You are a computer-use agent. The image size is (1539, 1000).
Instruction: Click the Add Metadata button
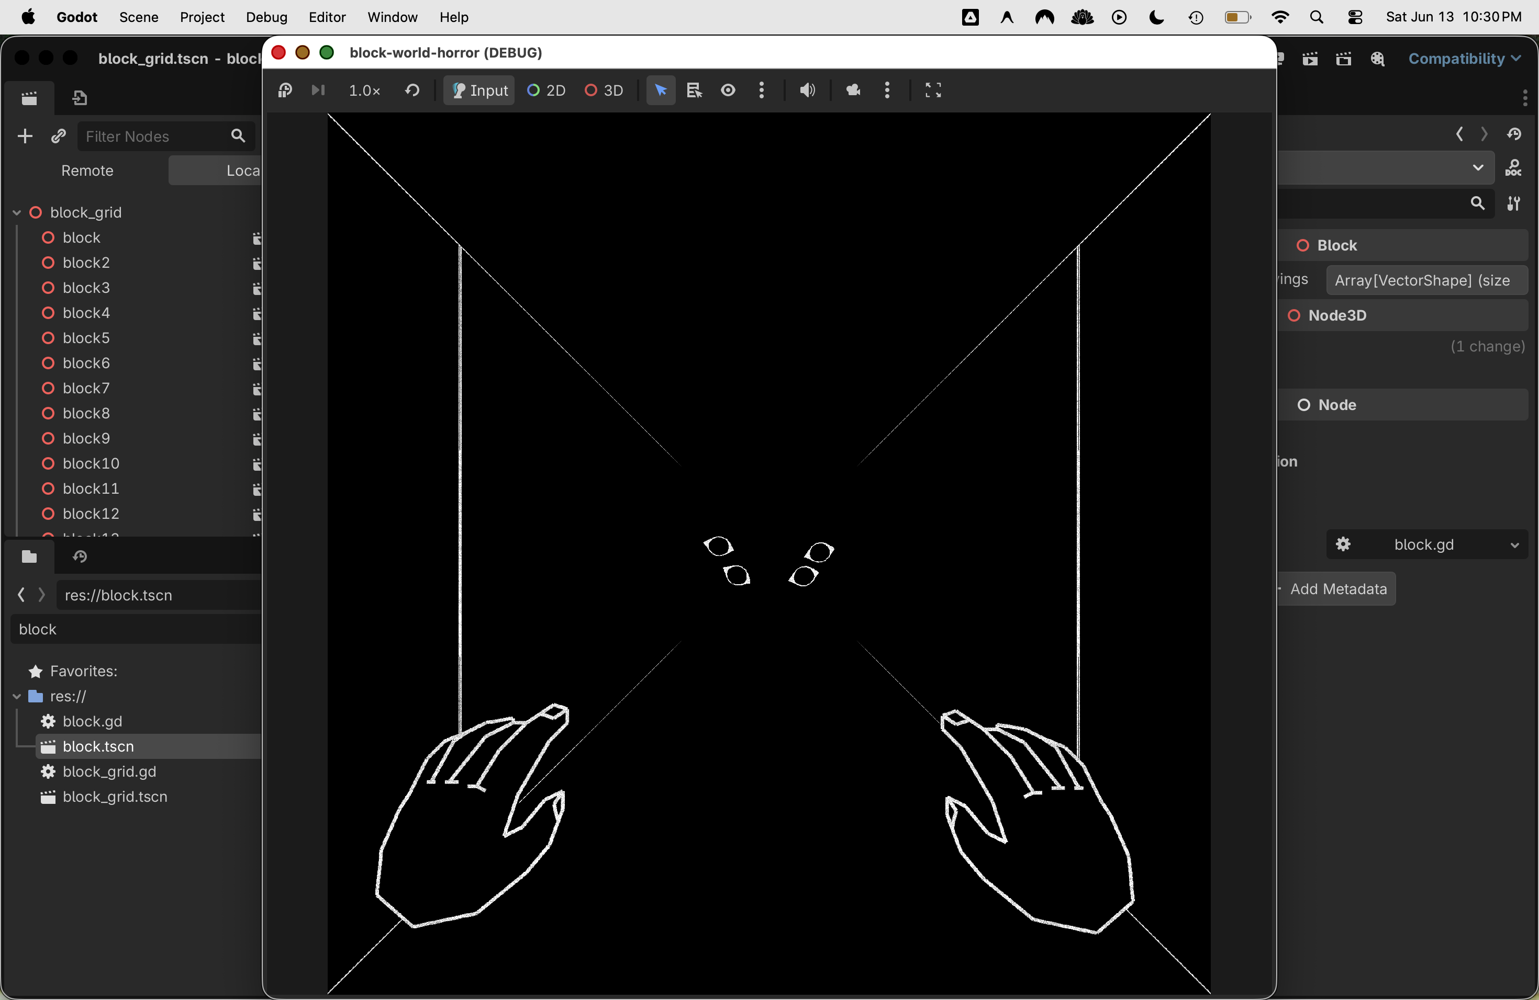[1336, 589]
